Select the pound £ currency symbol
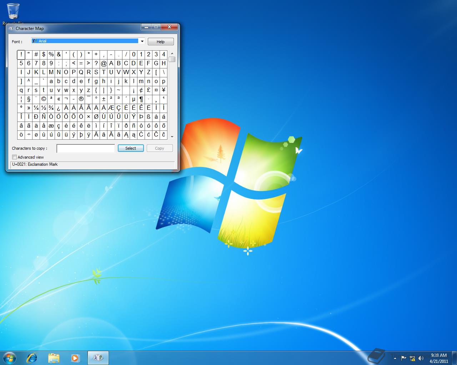This screenshot has height=365, width=457. (x=149, y=90)
